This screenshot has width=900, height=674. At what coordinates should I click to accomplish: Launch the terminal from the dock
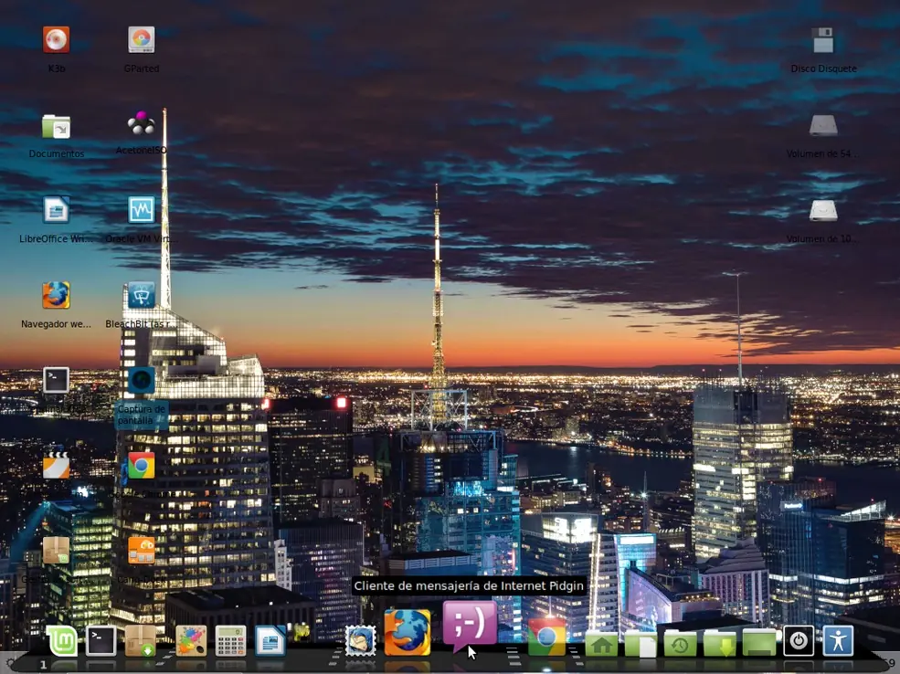tap(101, 641)
